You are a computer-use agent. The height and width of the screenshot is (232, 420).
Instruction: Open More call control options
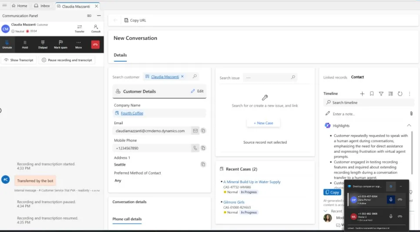(78, 44)
